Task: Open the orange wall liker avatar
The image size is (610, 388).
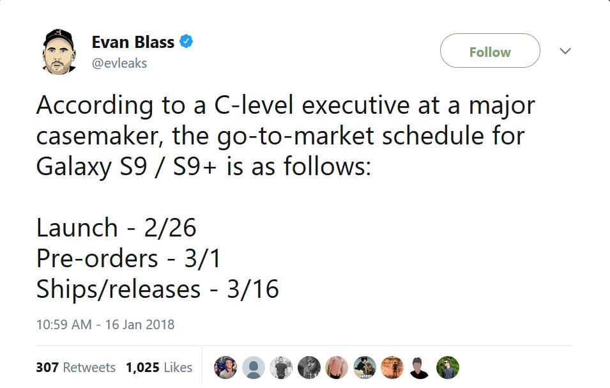Action: 392,368
